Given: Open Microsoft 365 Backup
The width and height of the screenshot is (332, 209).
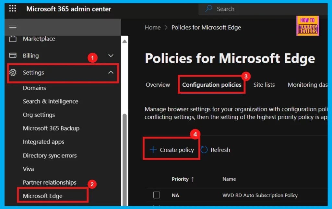Looking at the screenshot, I should (x=51, y=128).
